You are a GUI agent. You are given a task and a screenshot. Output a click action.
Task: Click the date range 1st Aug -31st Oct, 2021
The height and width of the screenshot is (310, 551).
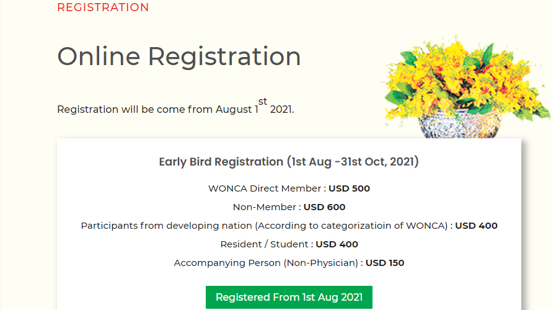[x=353, y=162]
